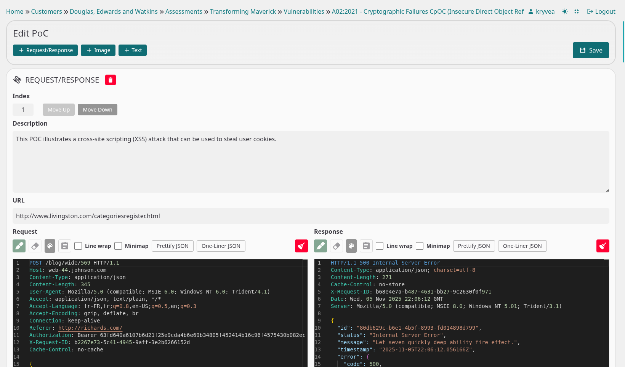Click into the URL input field
Screen dimensions: 625x367
pos(311,216)
